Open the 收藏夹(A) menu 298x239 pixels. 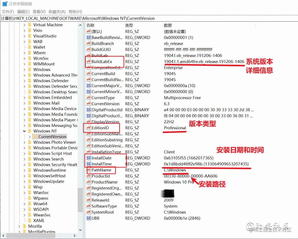click(x=57, y=12)
